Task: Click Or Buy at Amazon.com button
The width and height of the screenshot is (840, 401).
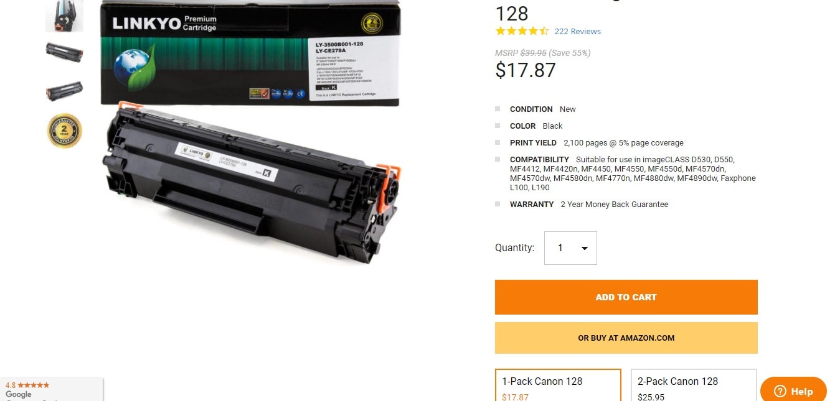Action: tap(626, 338)
